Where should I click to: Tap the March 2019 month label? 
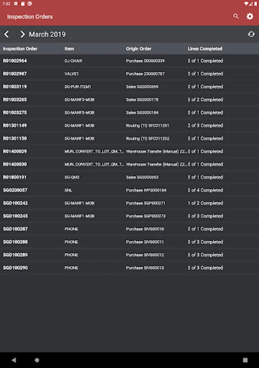pyautogui.click(x=47, y=34)
